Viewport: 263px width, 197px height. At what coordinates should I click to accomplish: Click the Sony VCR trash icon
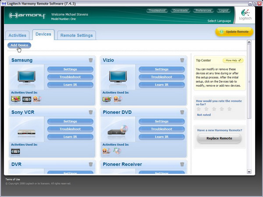91,112
